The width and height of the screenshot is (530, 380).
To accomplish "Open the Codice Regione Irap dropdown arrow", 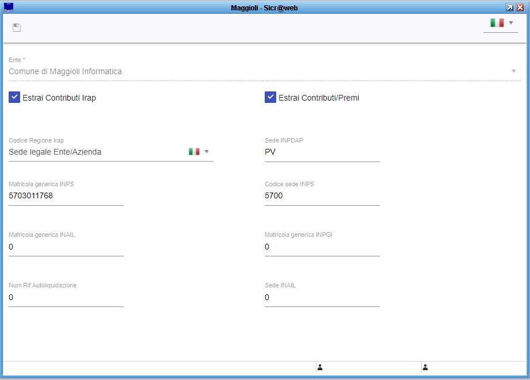I will (x=207, y=152).
